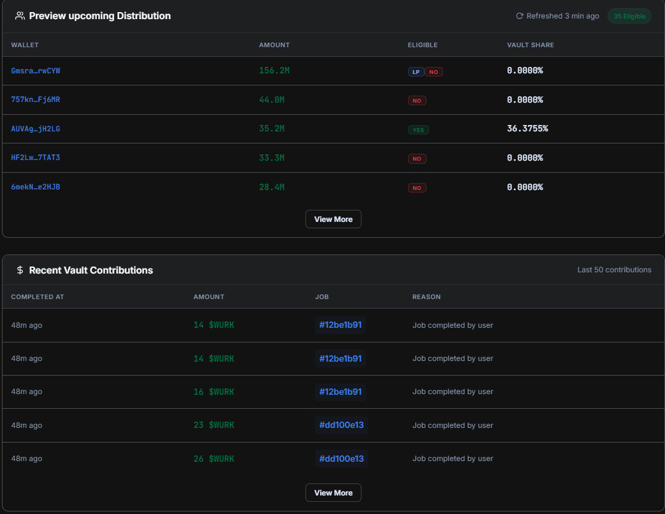Click the REASON column header

(x=427, y=297)
